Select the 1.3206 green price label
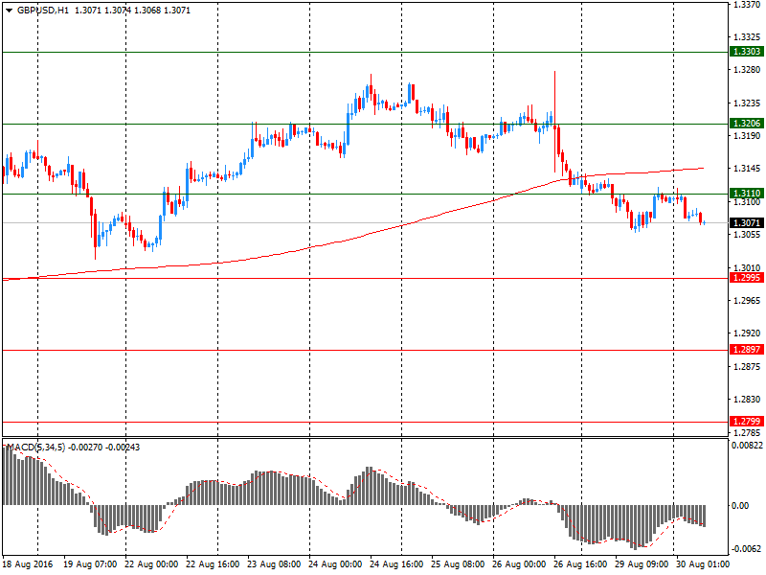The height and width of the screenshot is (575, 766). [747, 124]
